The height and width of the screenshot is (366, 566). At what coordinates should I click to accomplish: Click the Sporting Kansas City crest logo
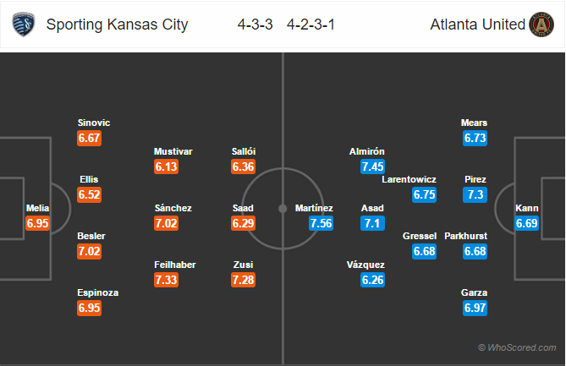coord(24,25)
